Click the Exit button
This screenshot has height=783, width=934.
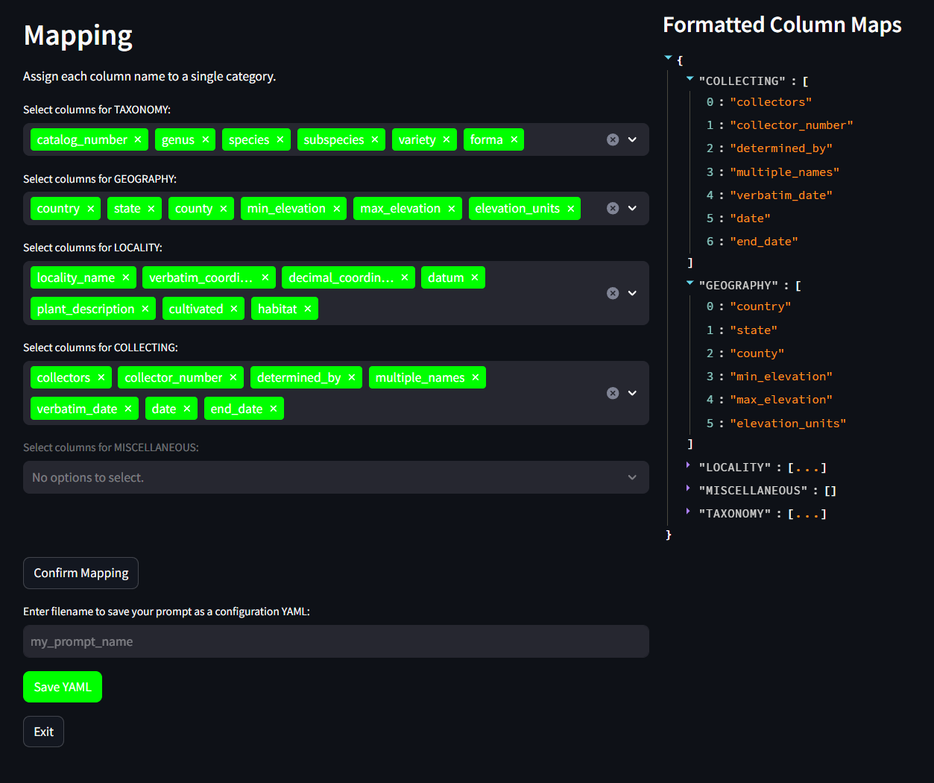pos(43,732)
